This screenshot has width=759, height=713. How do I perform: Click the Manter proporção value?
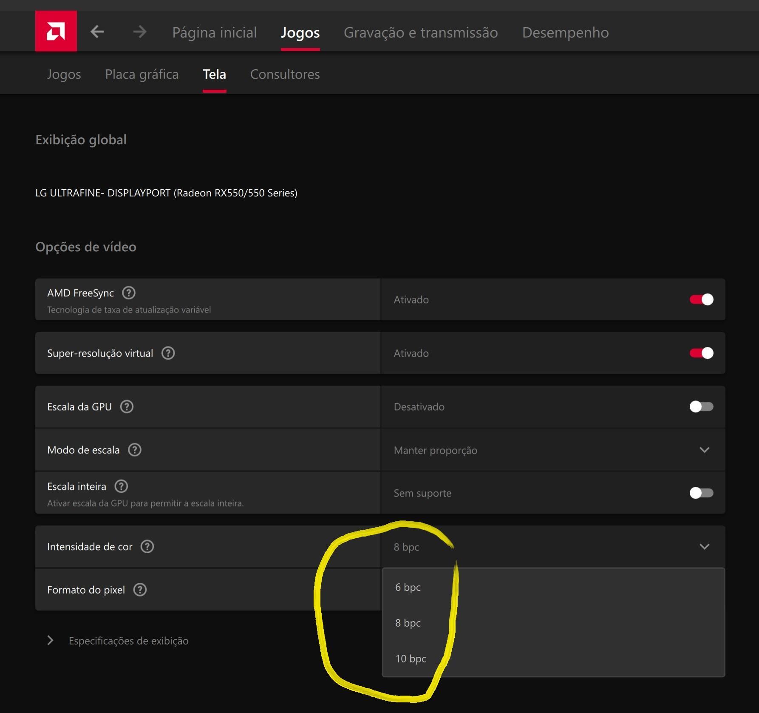(x=436, y=450)
